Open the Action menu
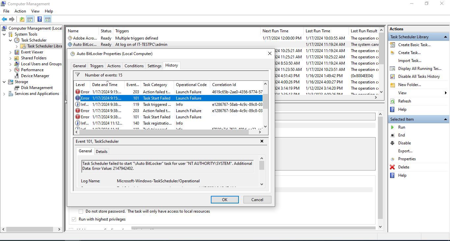The height and width of the screenshot is (241, 450). [20, 11]
